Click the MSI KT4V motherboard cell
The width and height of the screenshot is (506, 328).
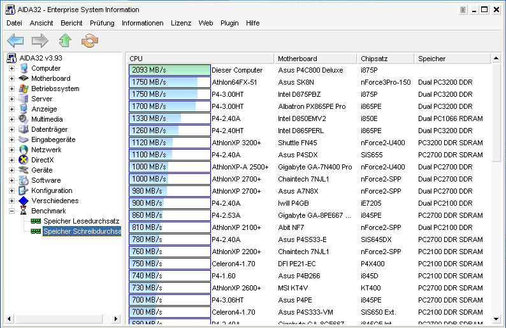pyautogui.click(x=293, y=288)
